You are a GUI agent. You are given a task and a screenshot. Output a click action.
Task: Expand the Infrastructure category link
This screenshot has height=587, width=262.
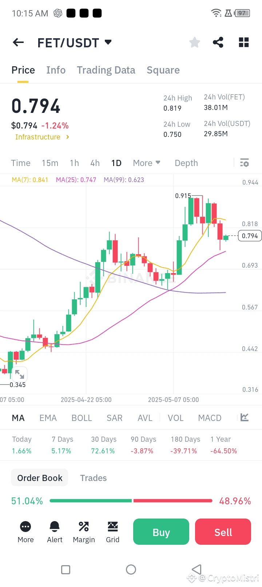click(x=42, y=137)
